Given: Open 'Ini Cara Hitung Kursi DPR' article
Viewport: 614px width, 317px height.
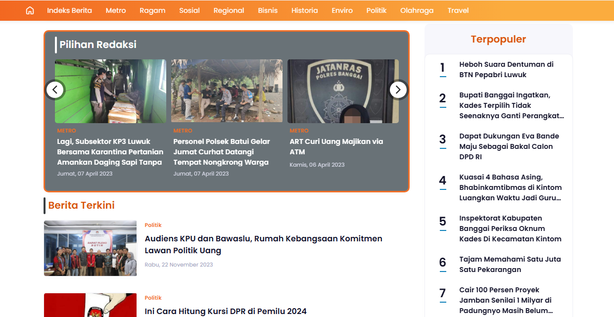Looking at the screenshot, I should tap(226, 311).
